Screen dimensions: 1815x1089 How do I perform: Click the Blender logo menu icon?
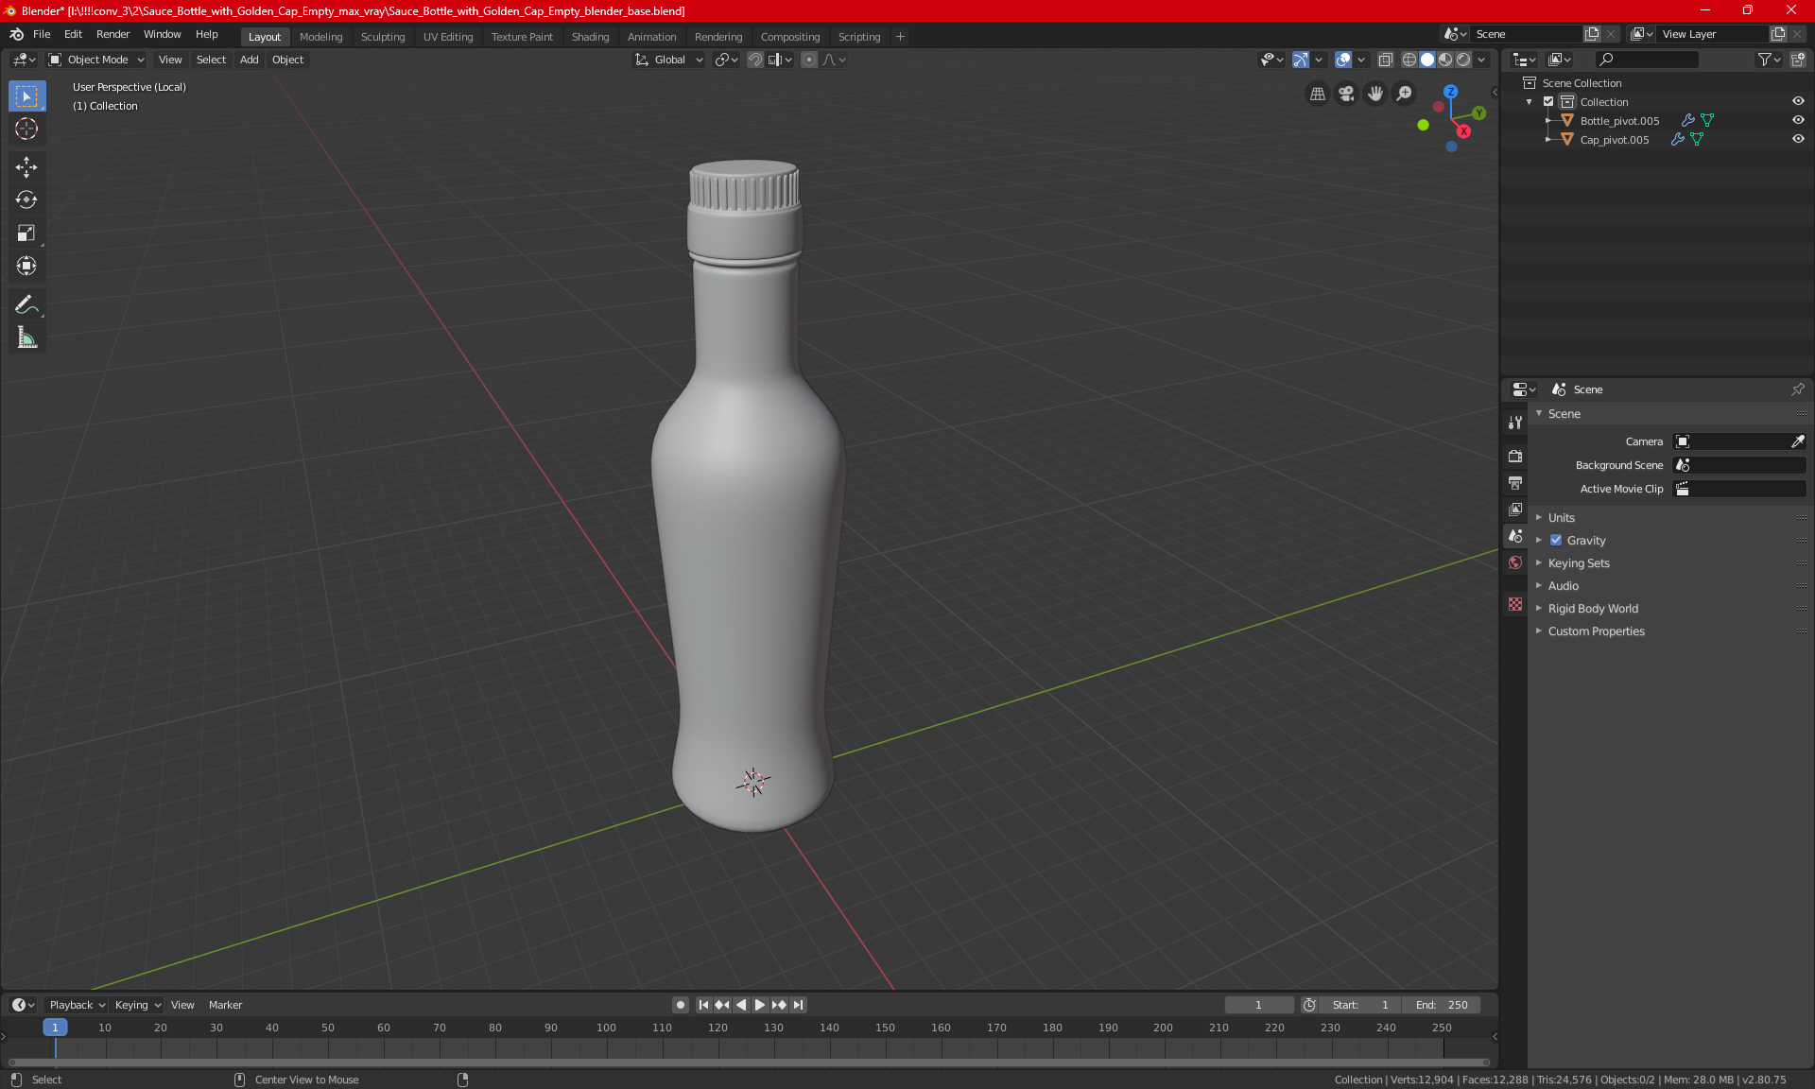(x=16, y=34)
